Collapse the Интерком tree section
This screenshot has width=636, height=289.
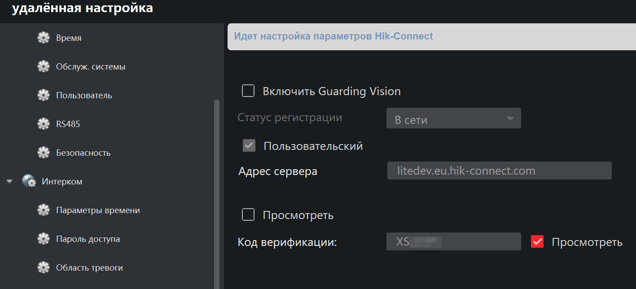pyautogui.click(x=9, y=182)
